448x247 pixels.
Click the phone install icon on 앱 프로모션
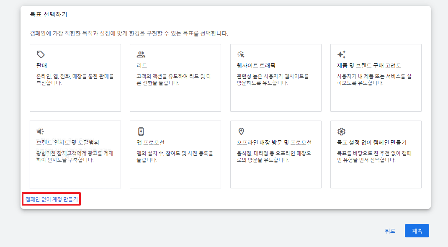point(140,131)
